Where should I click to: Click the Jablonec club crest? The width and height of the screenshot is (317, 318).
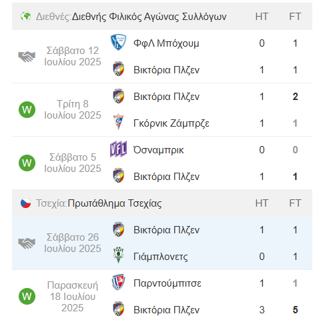tap(118, 255)
